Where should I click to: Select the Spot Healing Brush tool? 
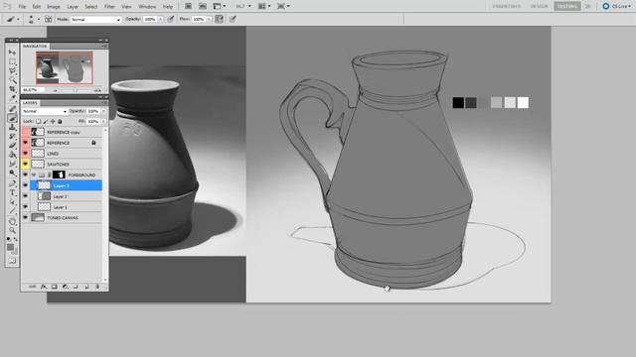pos(12,109)
